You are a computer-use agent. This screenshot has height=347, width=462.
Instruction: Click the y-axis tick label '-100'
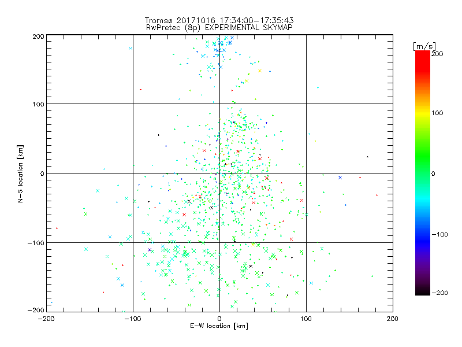pos(36,243)
